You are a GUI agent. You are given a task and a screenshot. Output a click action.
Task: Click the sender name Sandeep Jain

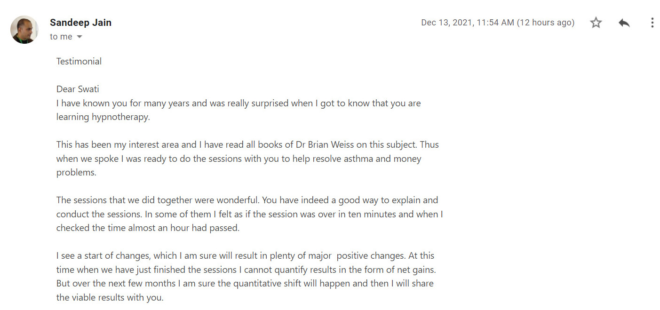[x=80, y=23]
